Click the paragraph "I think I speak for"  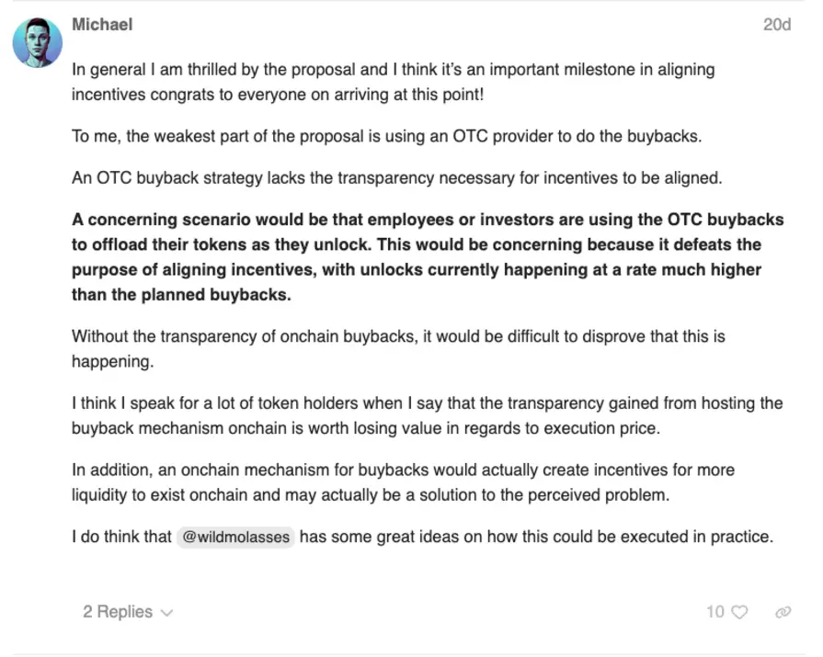(x=428, y=416)
